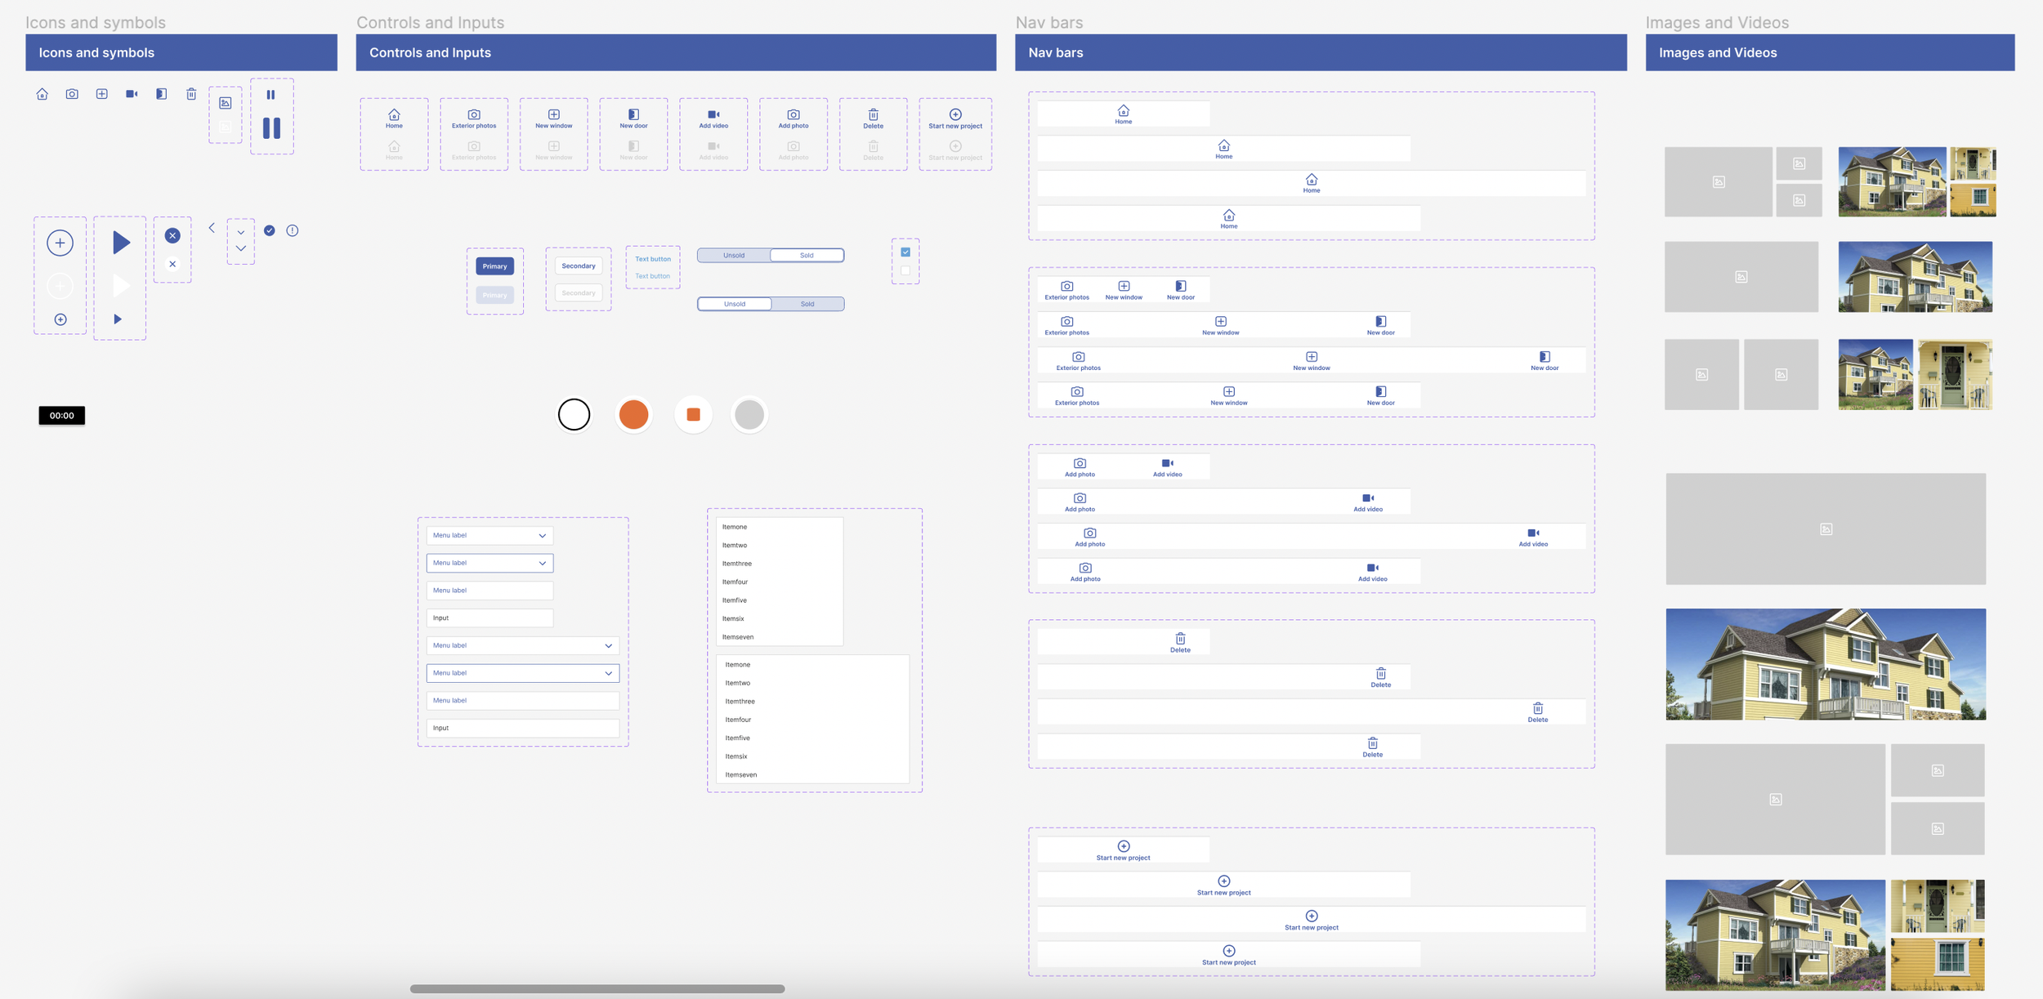Click the orange square stop button
Viewport: 2043px width, 999px height.
[x=693, y=415]
